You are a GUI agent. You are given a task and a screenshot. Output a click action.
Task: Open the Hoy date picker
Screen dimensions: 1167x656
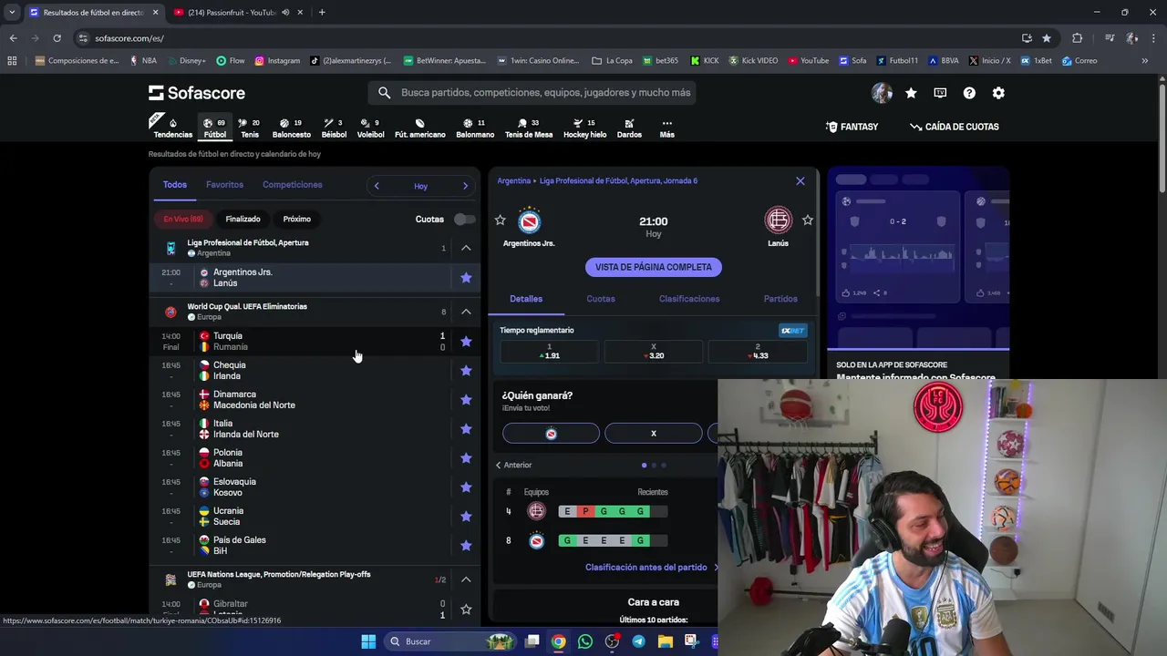click(420, 186)
